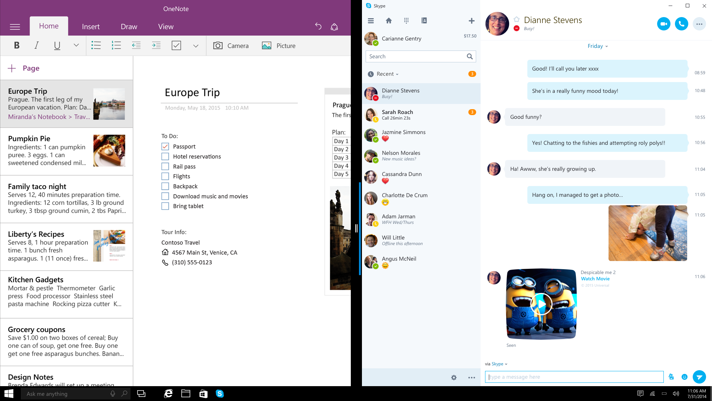Increase indent in OneNote toolbar
This screenshot has width=712, height=401.
click(156, 46)
